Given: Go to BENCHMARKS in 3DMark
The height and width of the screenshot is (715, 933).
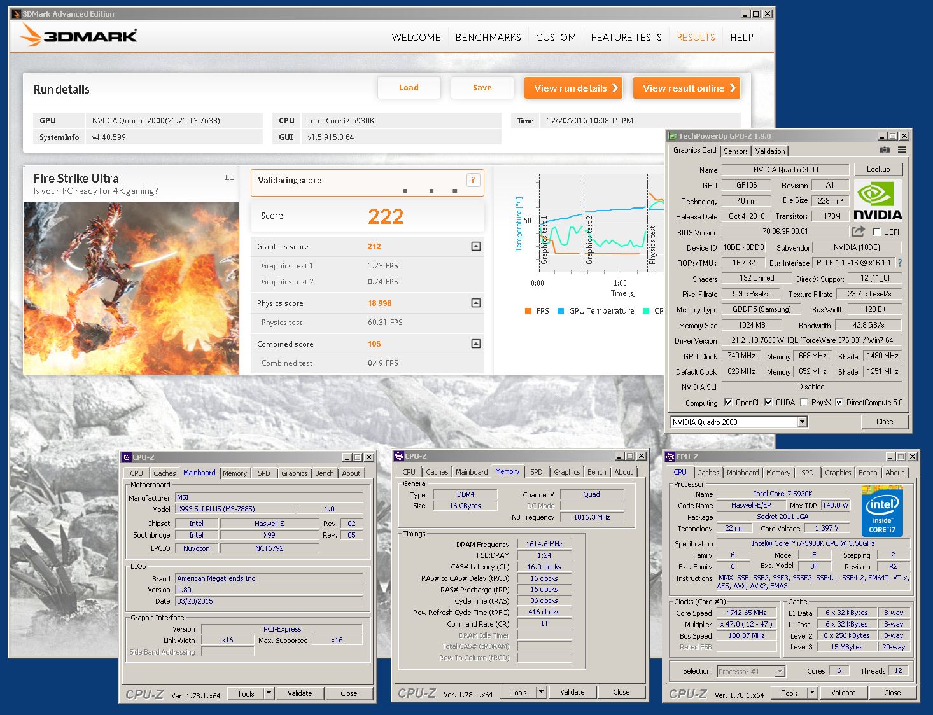Looking at the screenshot, I should coord(488,38).
